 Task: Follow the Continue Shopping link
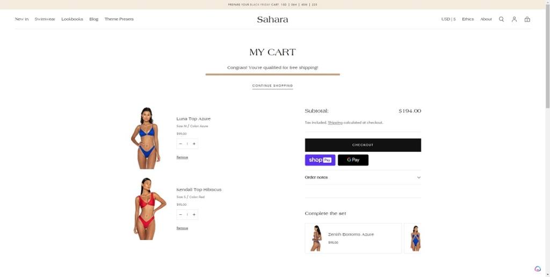point(272,86)
